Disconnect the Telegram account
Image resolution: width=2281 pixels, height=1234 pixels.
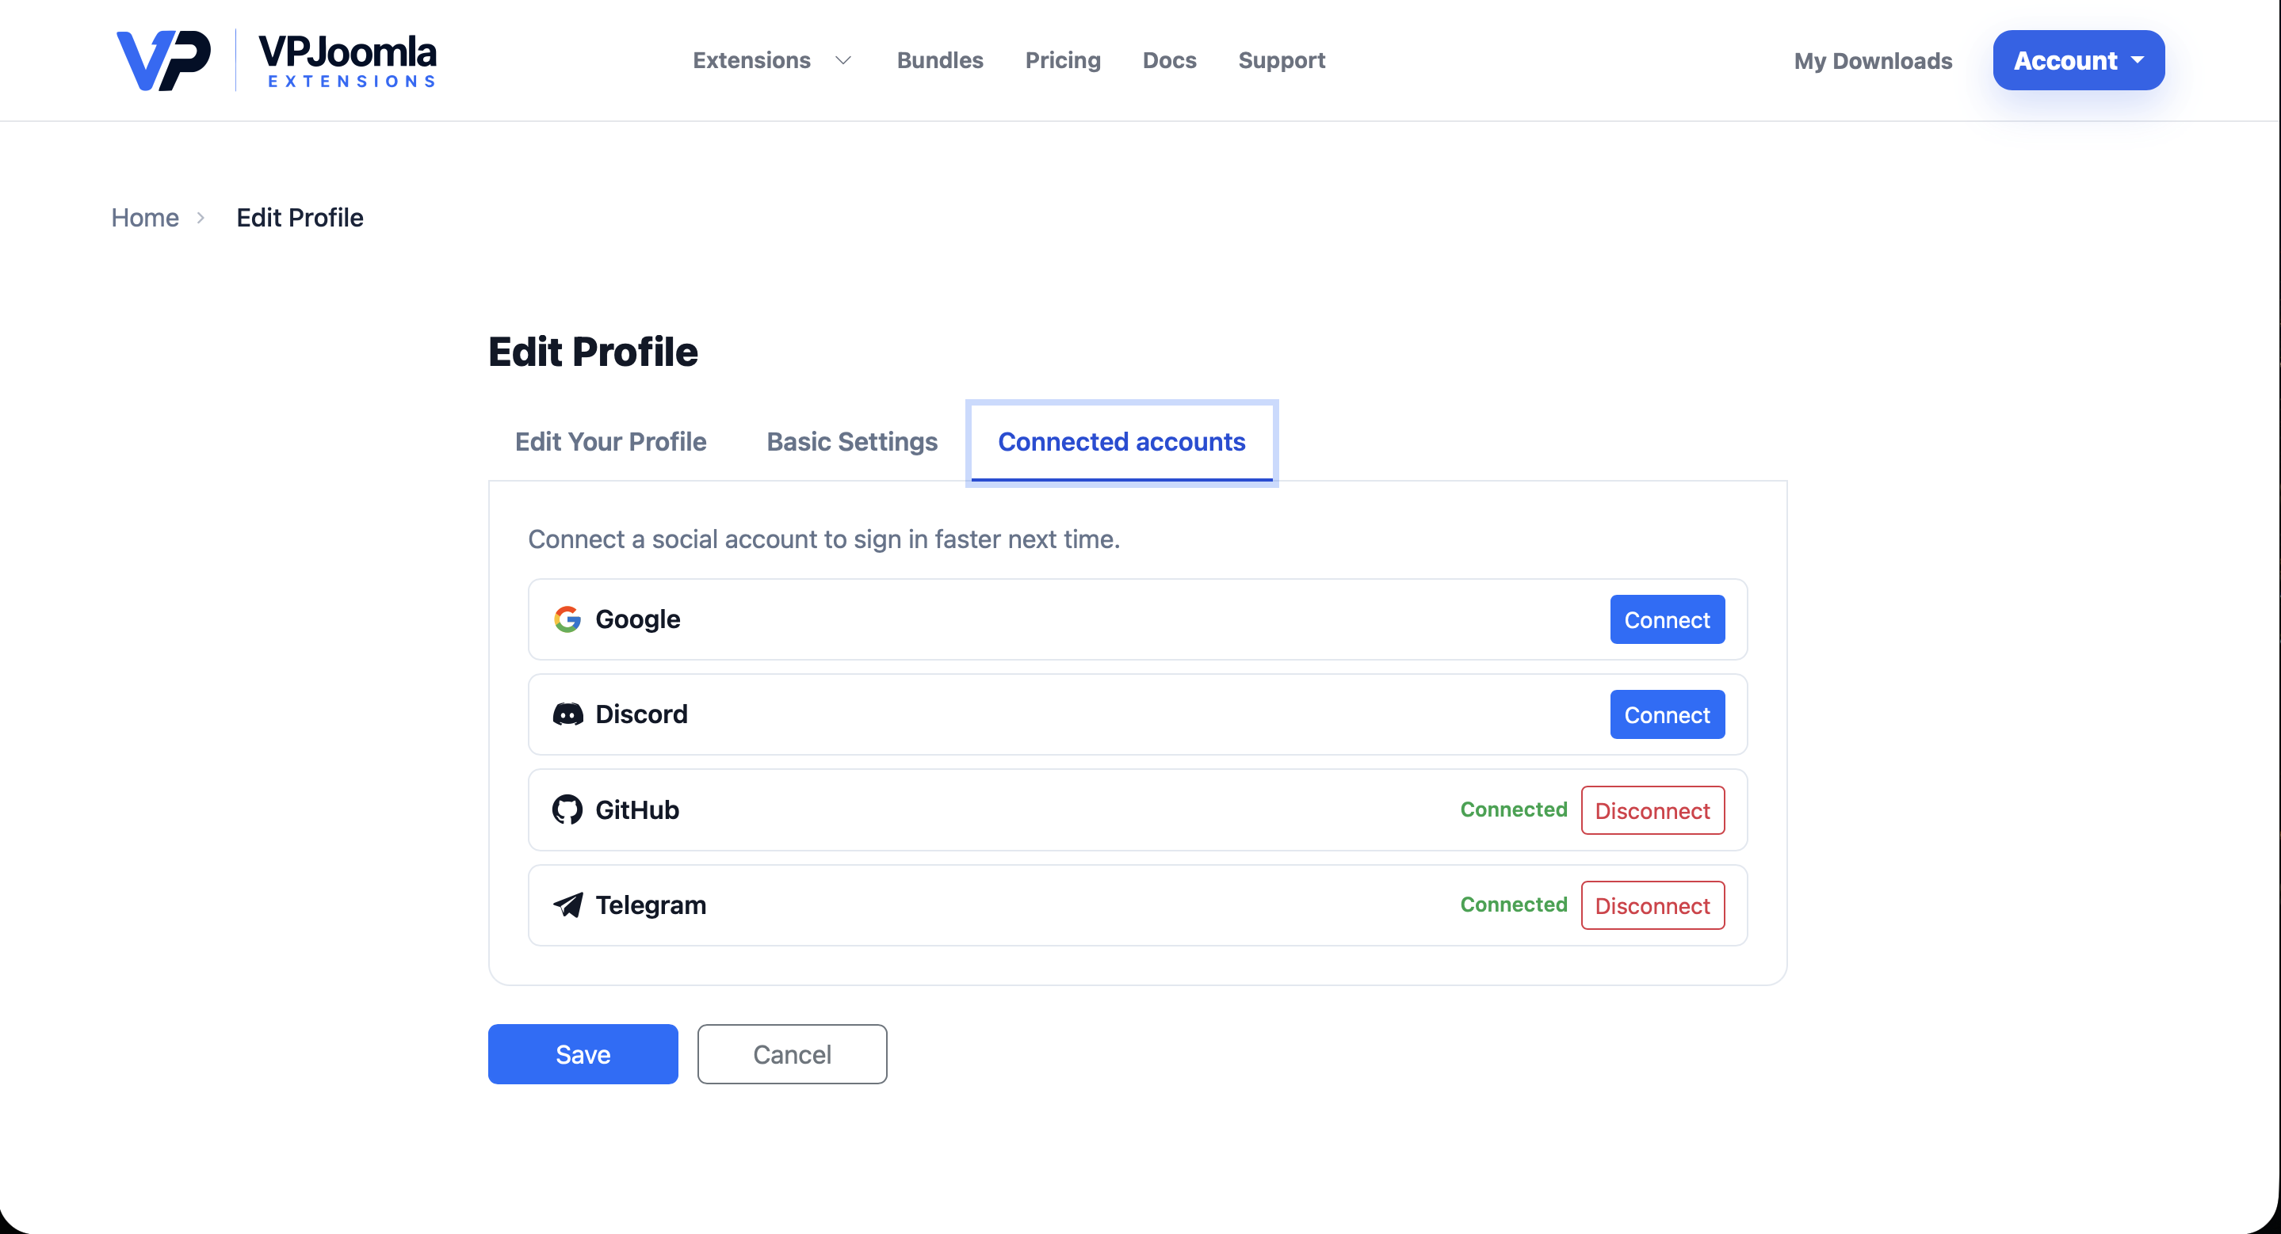[1652, 906]
